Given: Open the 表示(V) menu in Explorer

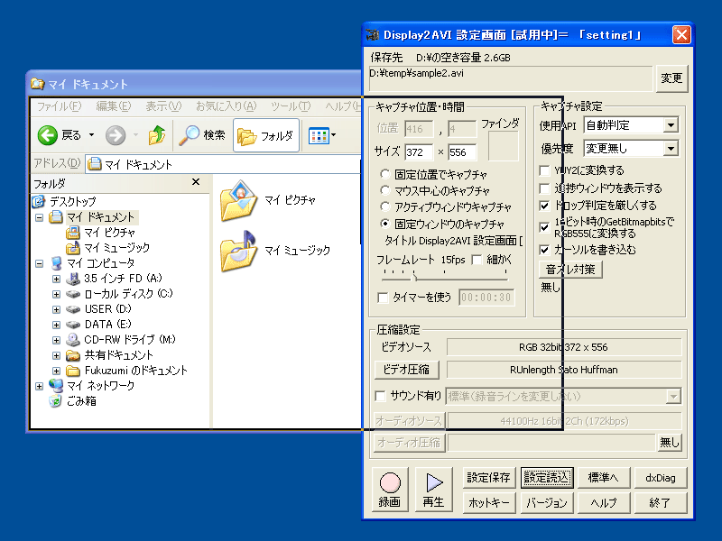Looking at the screenshot, I should [x=163, y=106].
